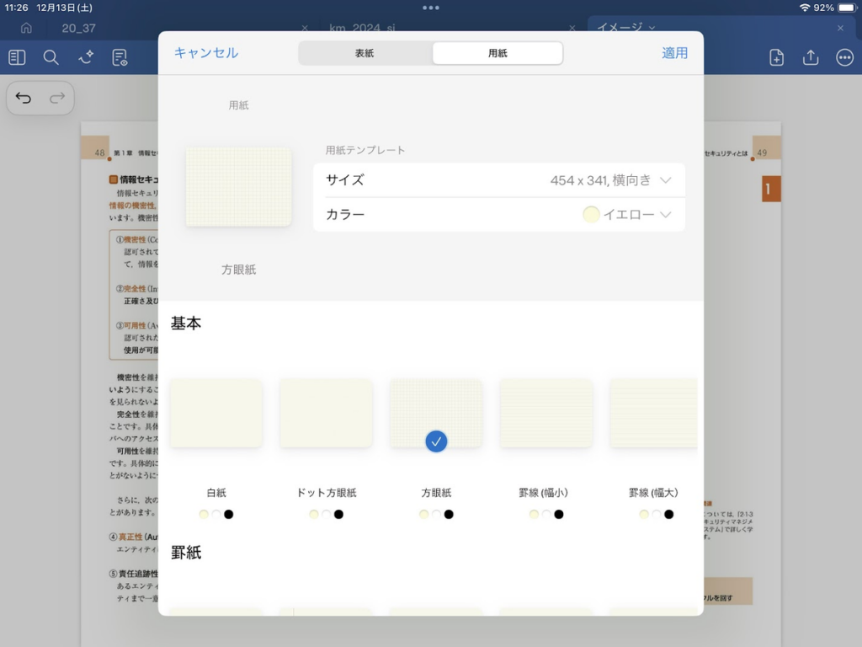Switch to the 20_37 document tab
This screenshot has width=862, height=647.
tap(79, 28)
